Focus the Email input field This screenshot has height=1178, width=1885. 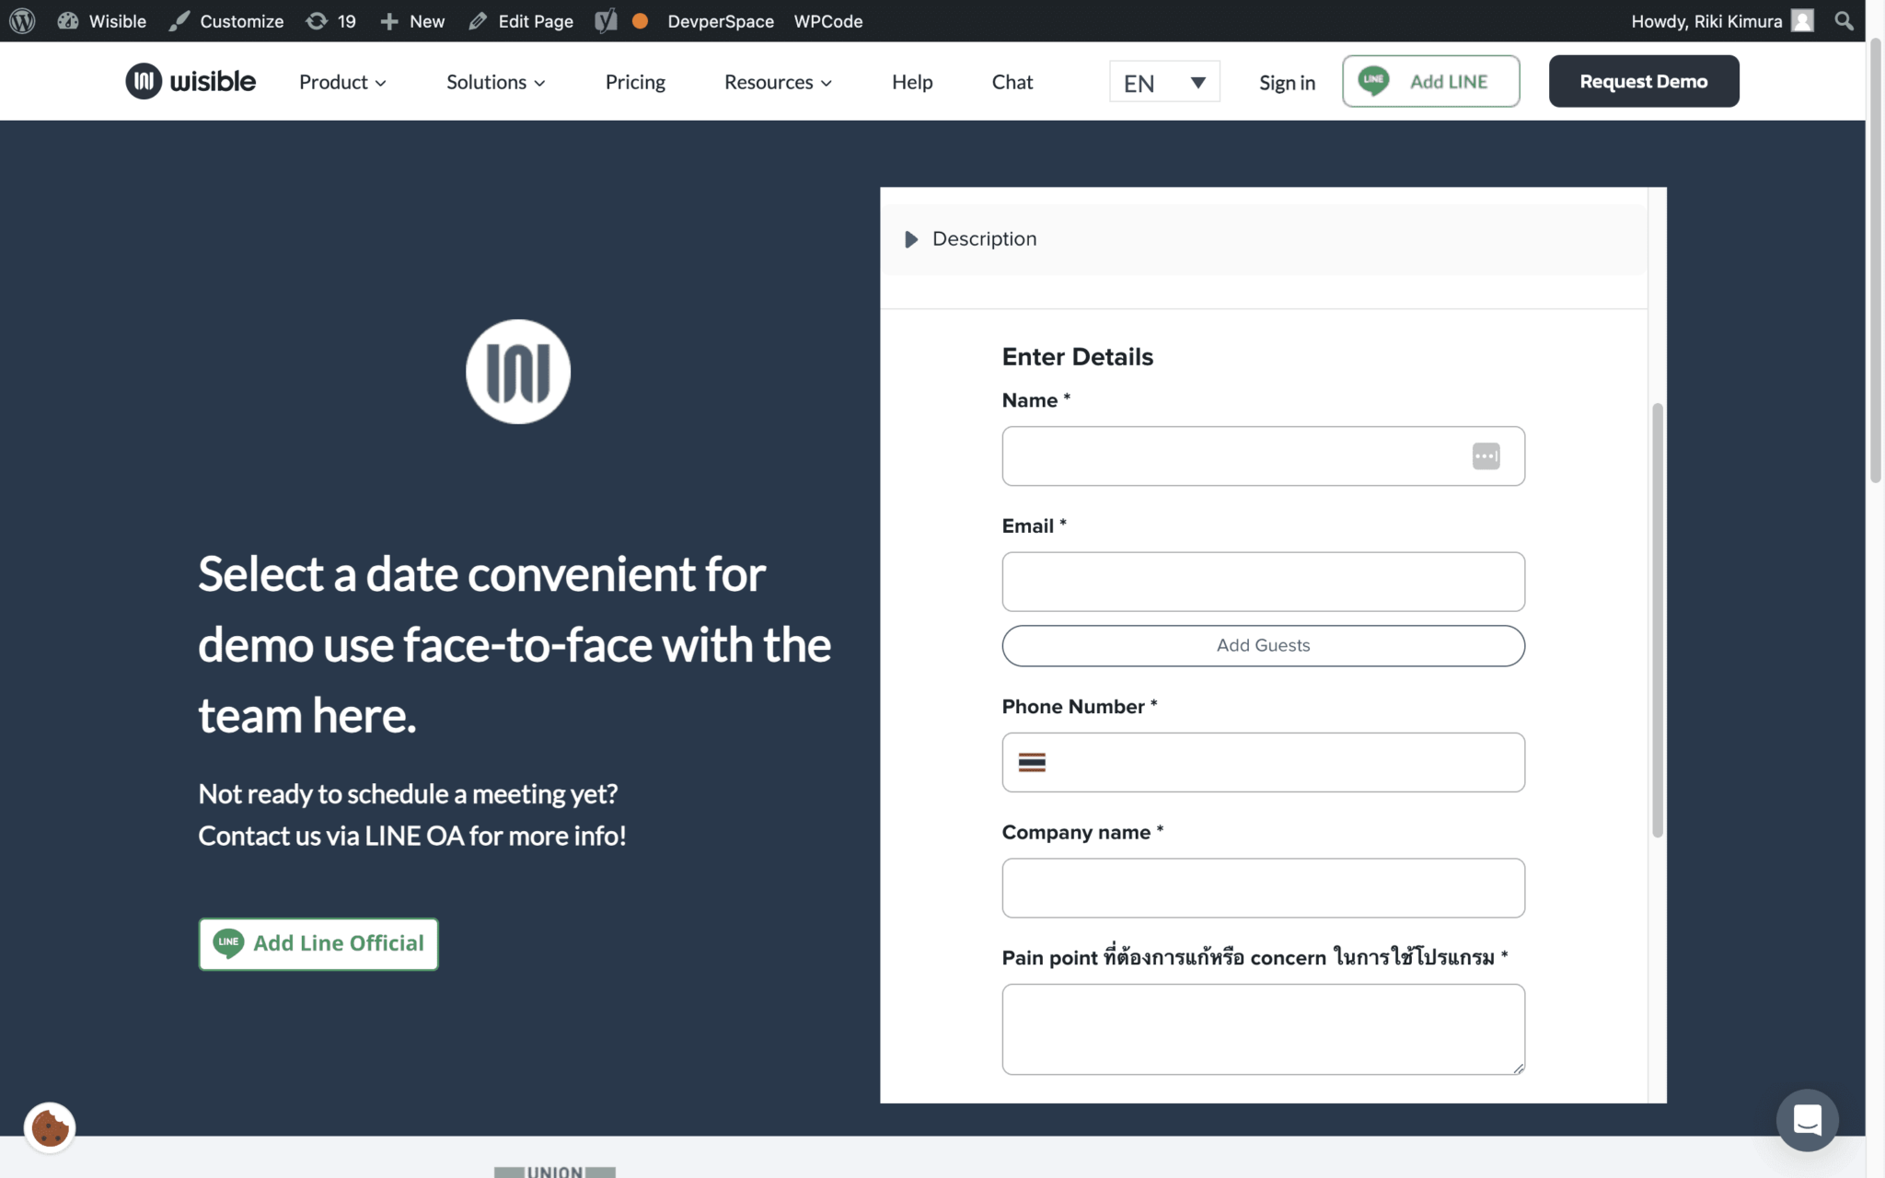click(1263, 582)
